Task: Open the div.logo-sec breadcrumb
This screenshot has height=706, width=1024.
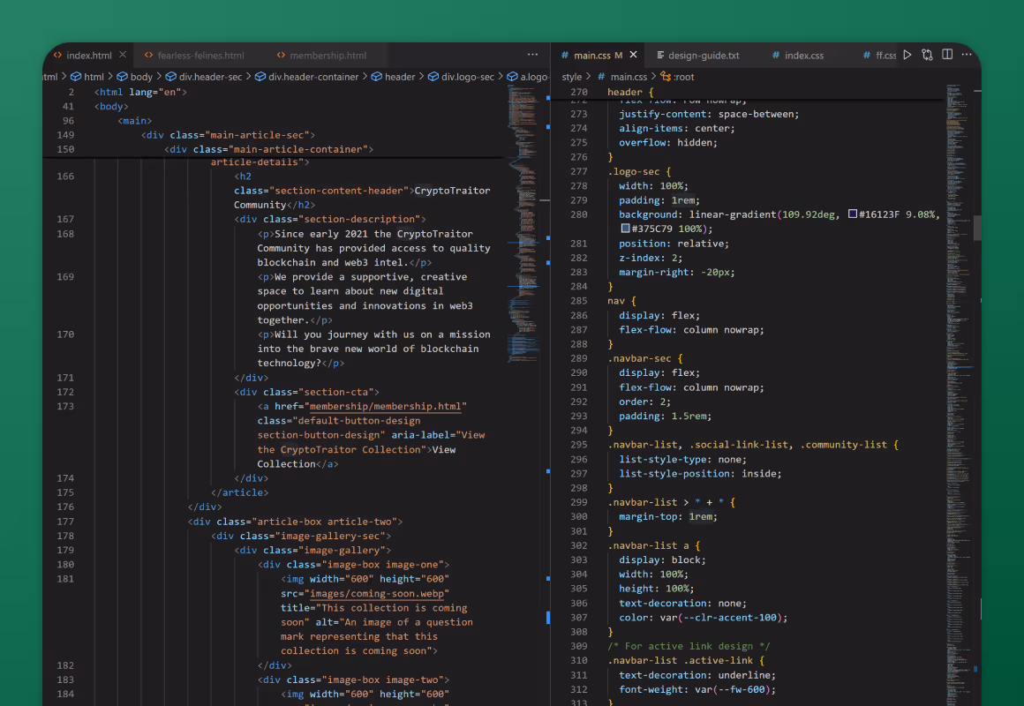Action: coord(461,77)
